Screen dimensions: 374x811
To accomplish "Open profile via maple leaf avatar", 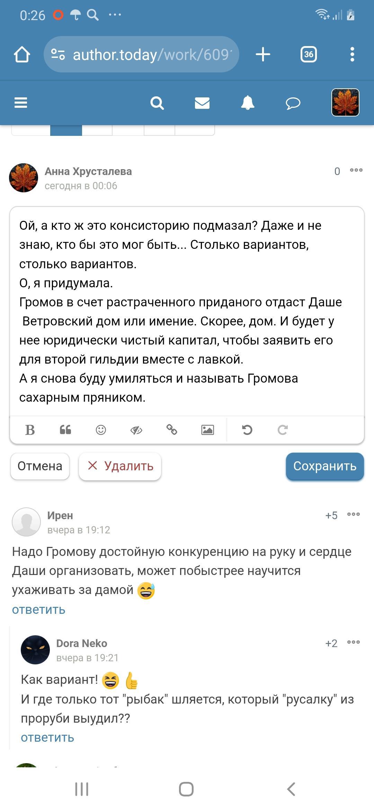I will click(345, 102).
